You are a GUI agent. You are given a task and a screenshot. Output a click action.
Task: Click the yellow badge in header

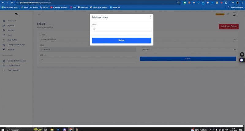click(x=220, y=14)
